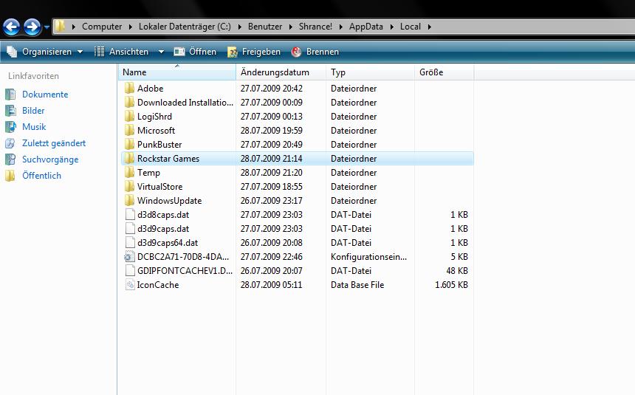
Task: Select Lokaler Datenträger (C:) breadcrumb
Action: (185, 27)
